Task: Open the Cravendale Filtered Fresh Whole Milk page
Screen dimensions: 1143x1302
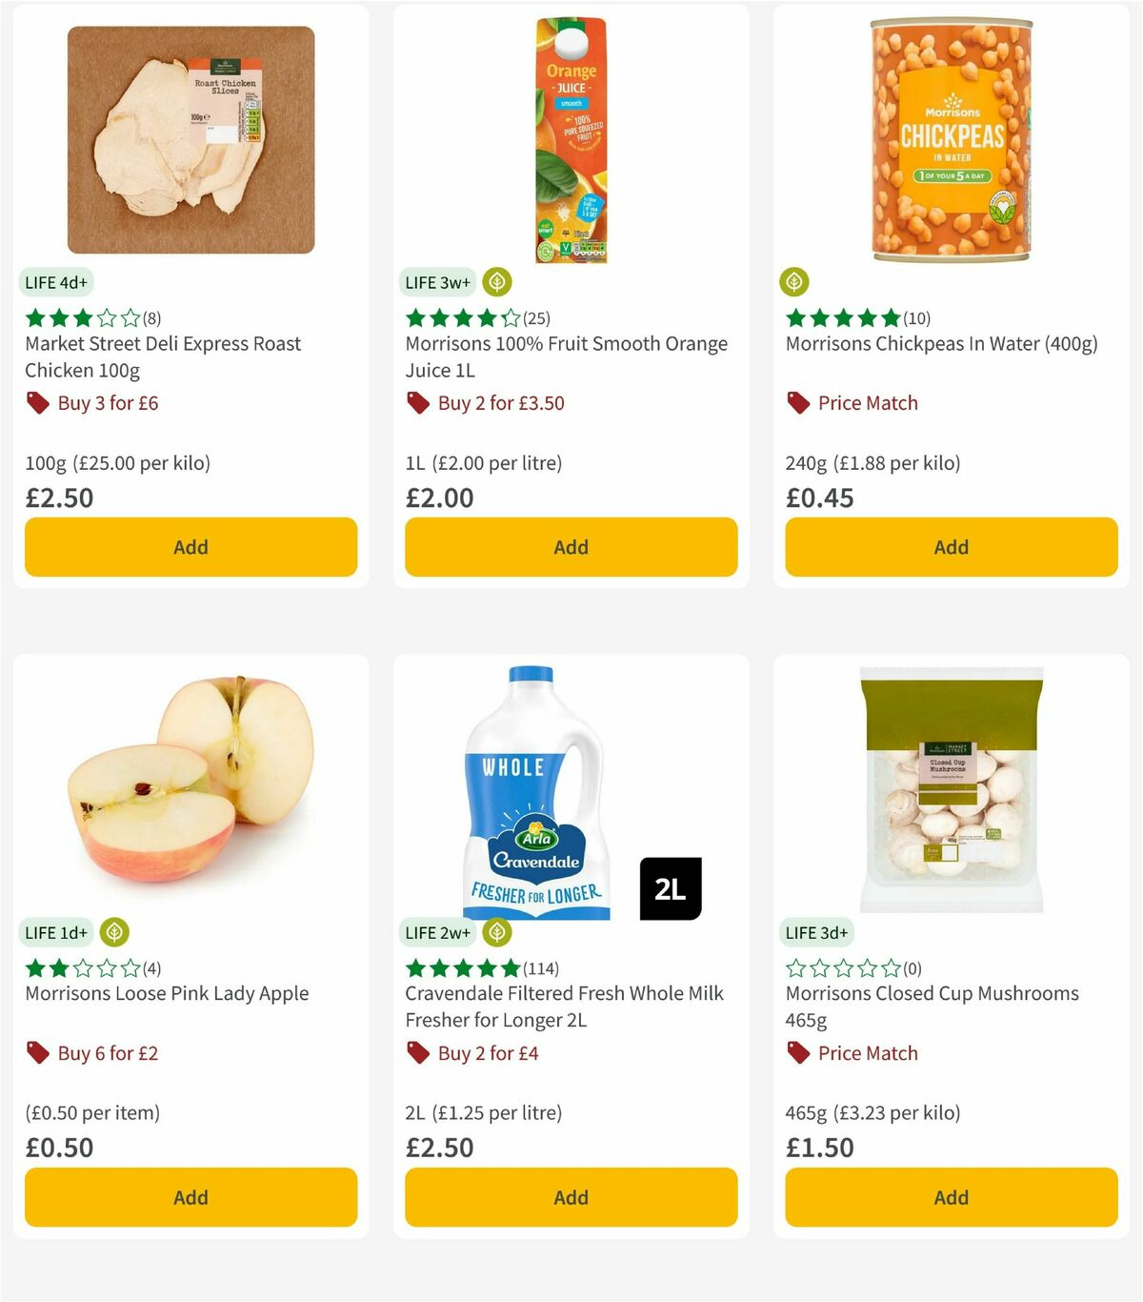Action: [x=562, y=1006]
